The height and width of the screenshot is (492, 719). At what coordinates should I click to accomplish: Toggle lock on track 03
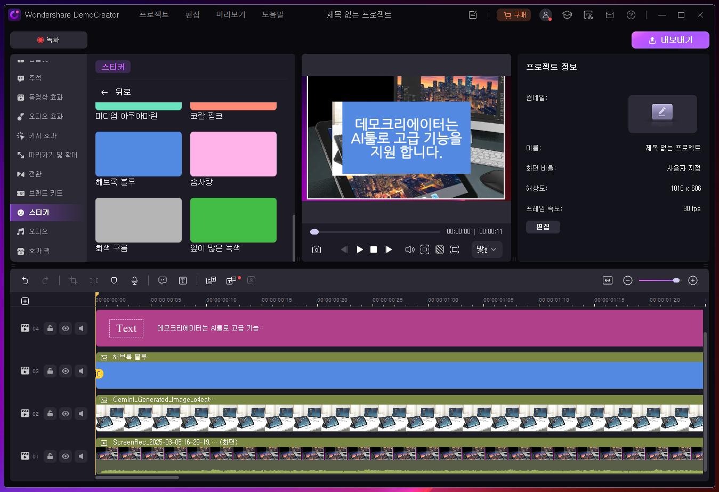click(x=50, y=371)
